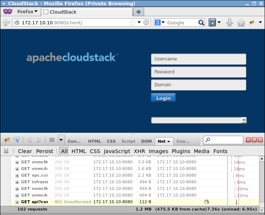Filter Net requests by Media

(x=202, y=151)
